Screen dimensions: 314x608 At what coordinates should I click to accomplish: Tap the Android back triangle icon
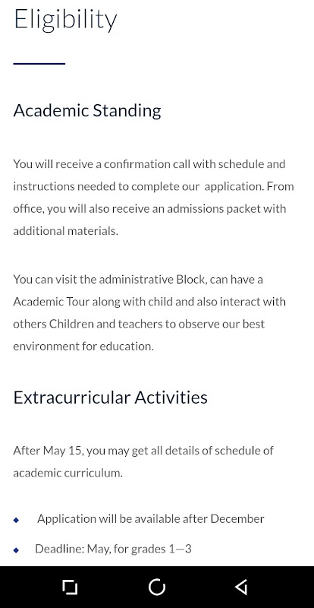coord(241,587)
